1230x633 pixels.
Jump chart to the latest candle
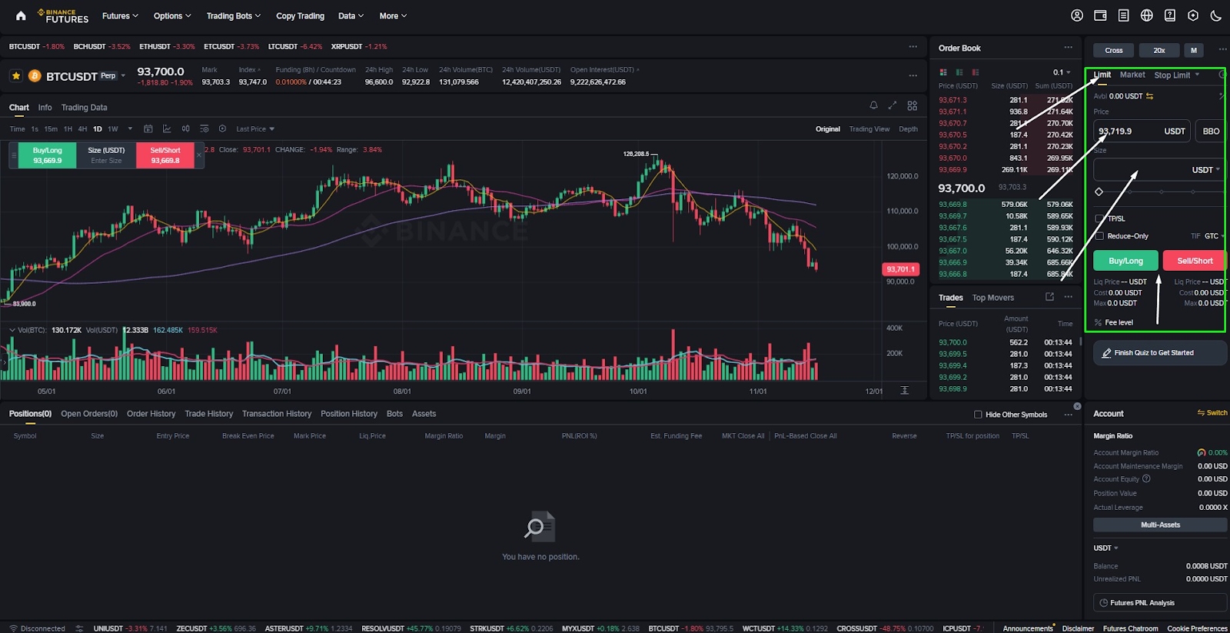(905, 391)
